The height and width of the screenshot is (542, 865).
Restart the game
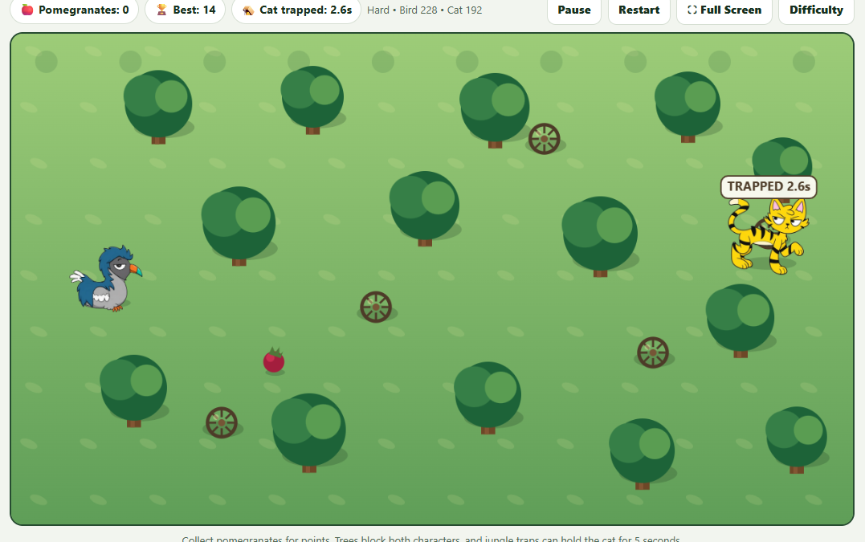point(639,10)
